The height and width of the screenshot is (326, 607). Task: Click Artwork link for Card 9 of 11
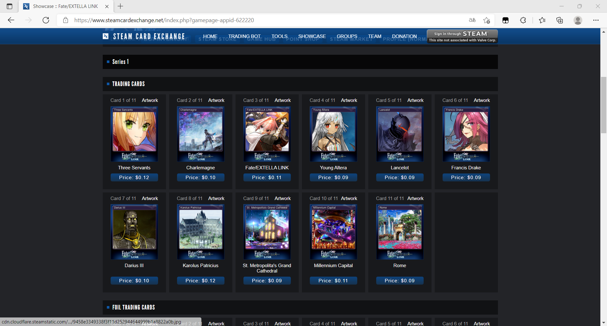[x=283, y=198]
